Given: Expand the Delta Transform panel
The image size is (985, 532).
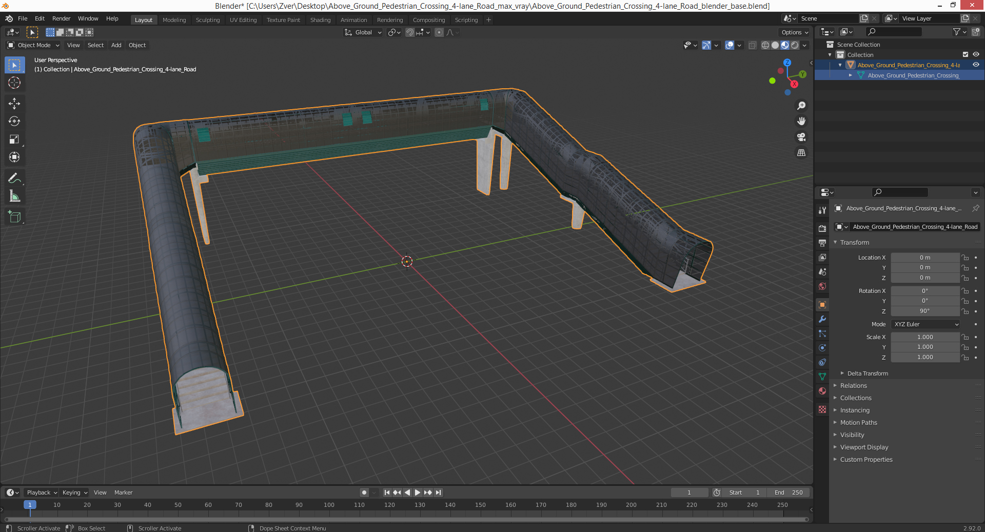Looking at the screenshot, I should pyautogui.click(x=867, y=373).
